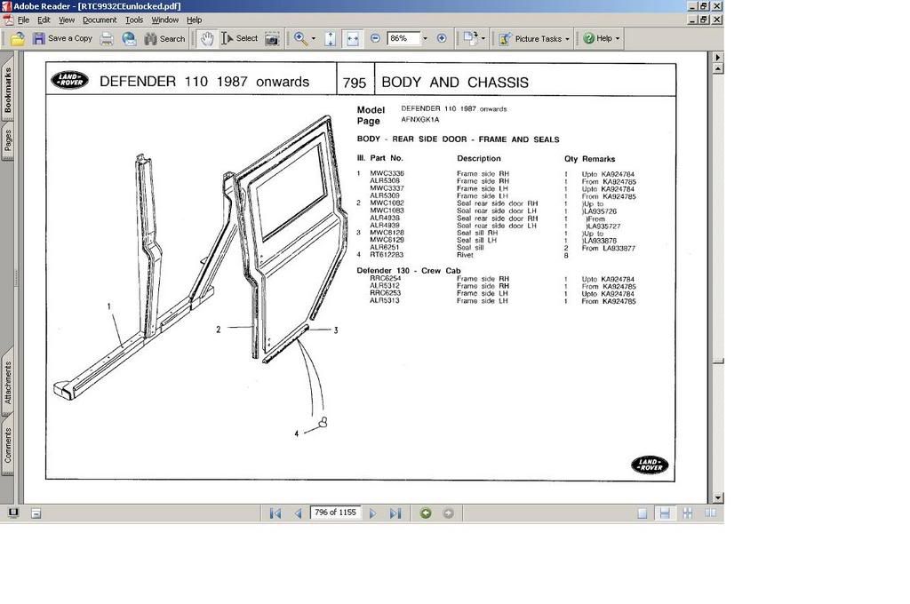The image size is (910, 604).
Task: Open the rotate view dropdown arrow
Action: (483, 38)
